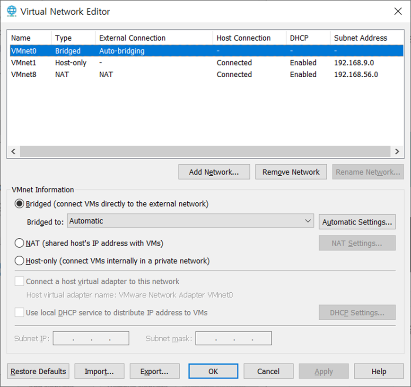The width and height of the screenshot is (411, 387).
Task: Open DHCP Settings button
Action: 357,313
